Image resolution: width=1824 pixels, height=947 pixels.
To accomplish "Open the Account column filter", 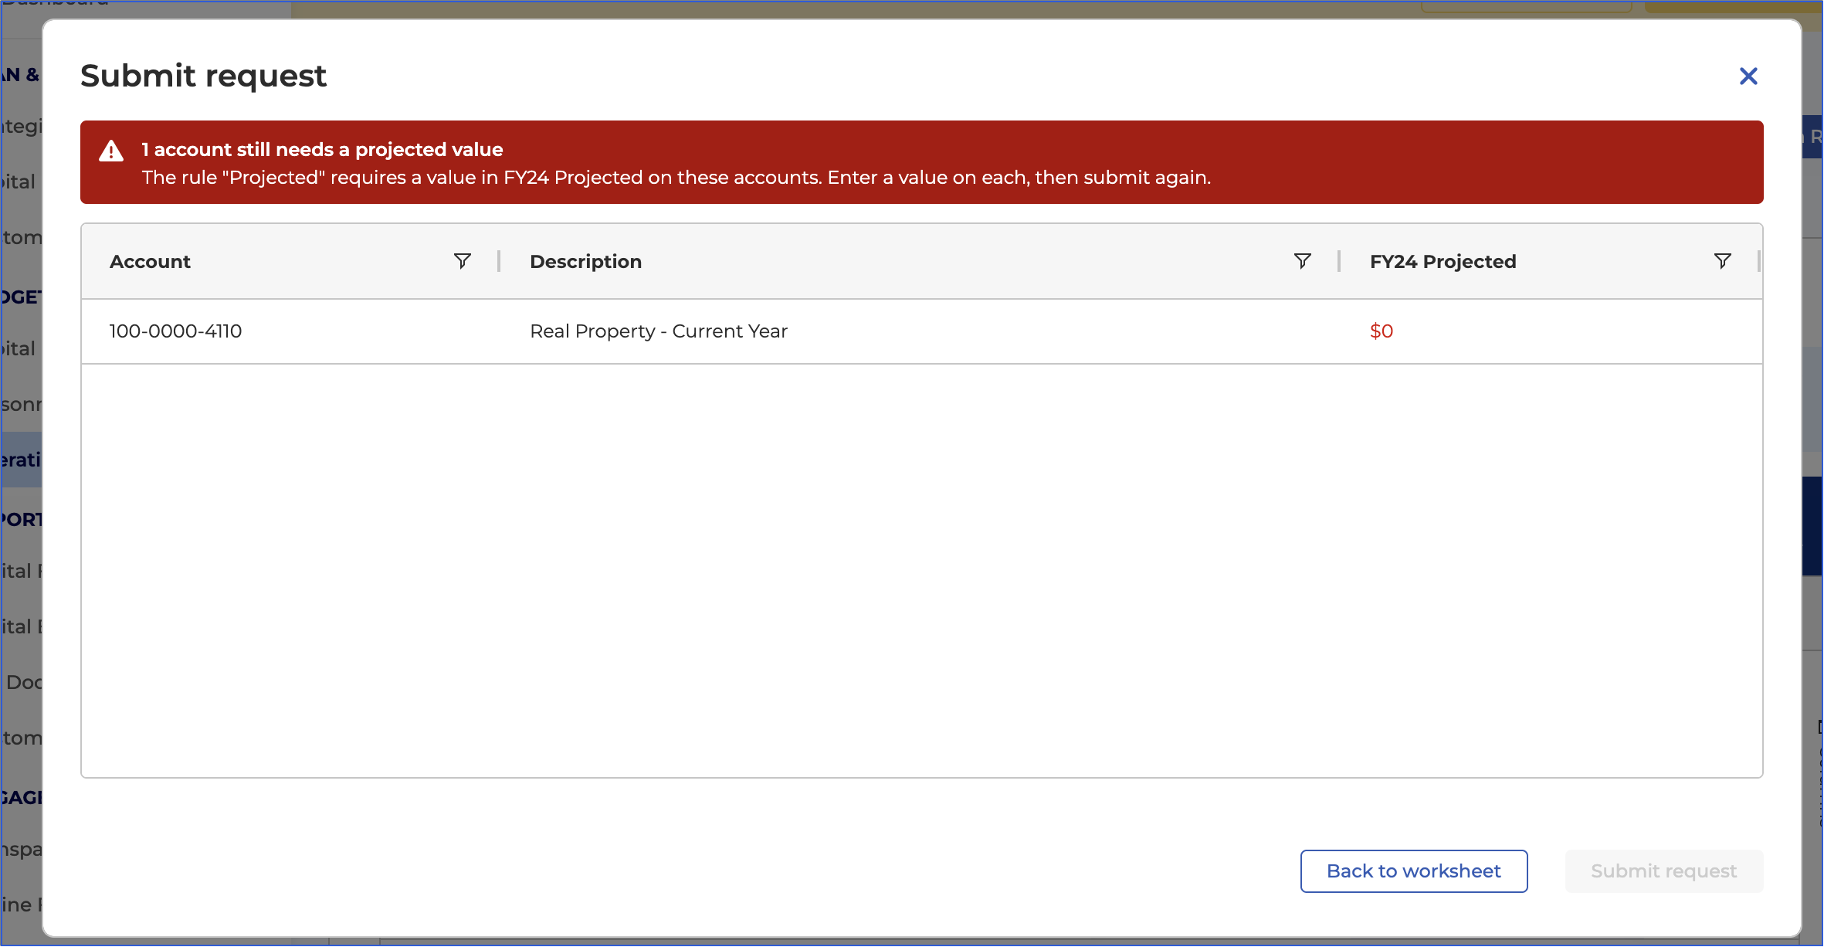I will click(x=463, y=261).
